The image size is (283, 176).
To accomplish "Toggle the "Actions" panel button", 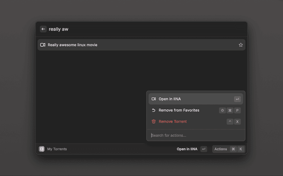I will [x=221, y=149].
